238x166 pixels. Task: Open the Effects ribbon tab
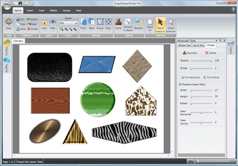click(x=53, y=10)
